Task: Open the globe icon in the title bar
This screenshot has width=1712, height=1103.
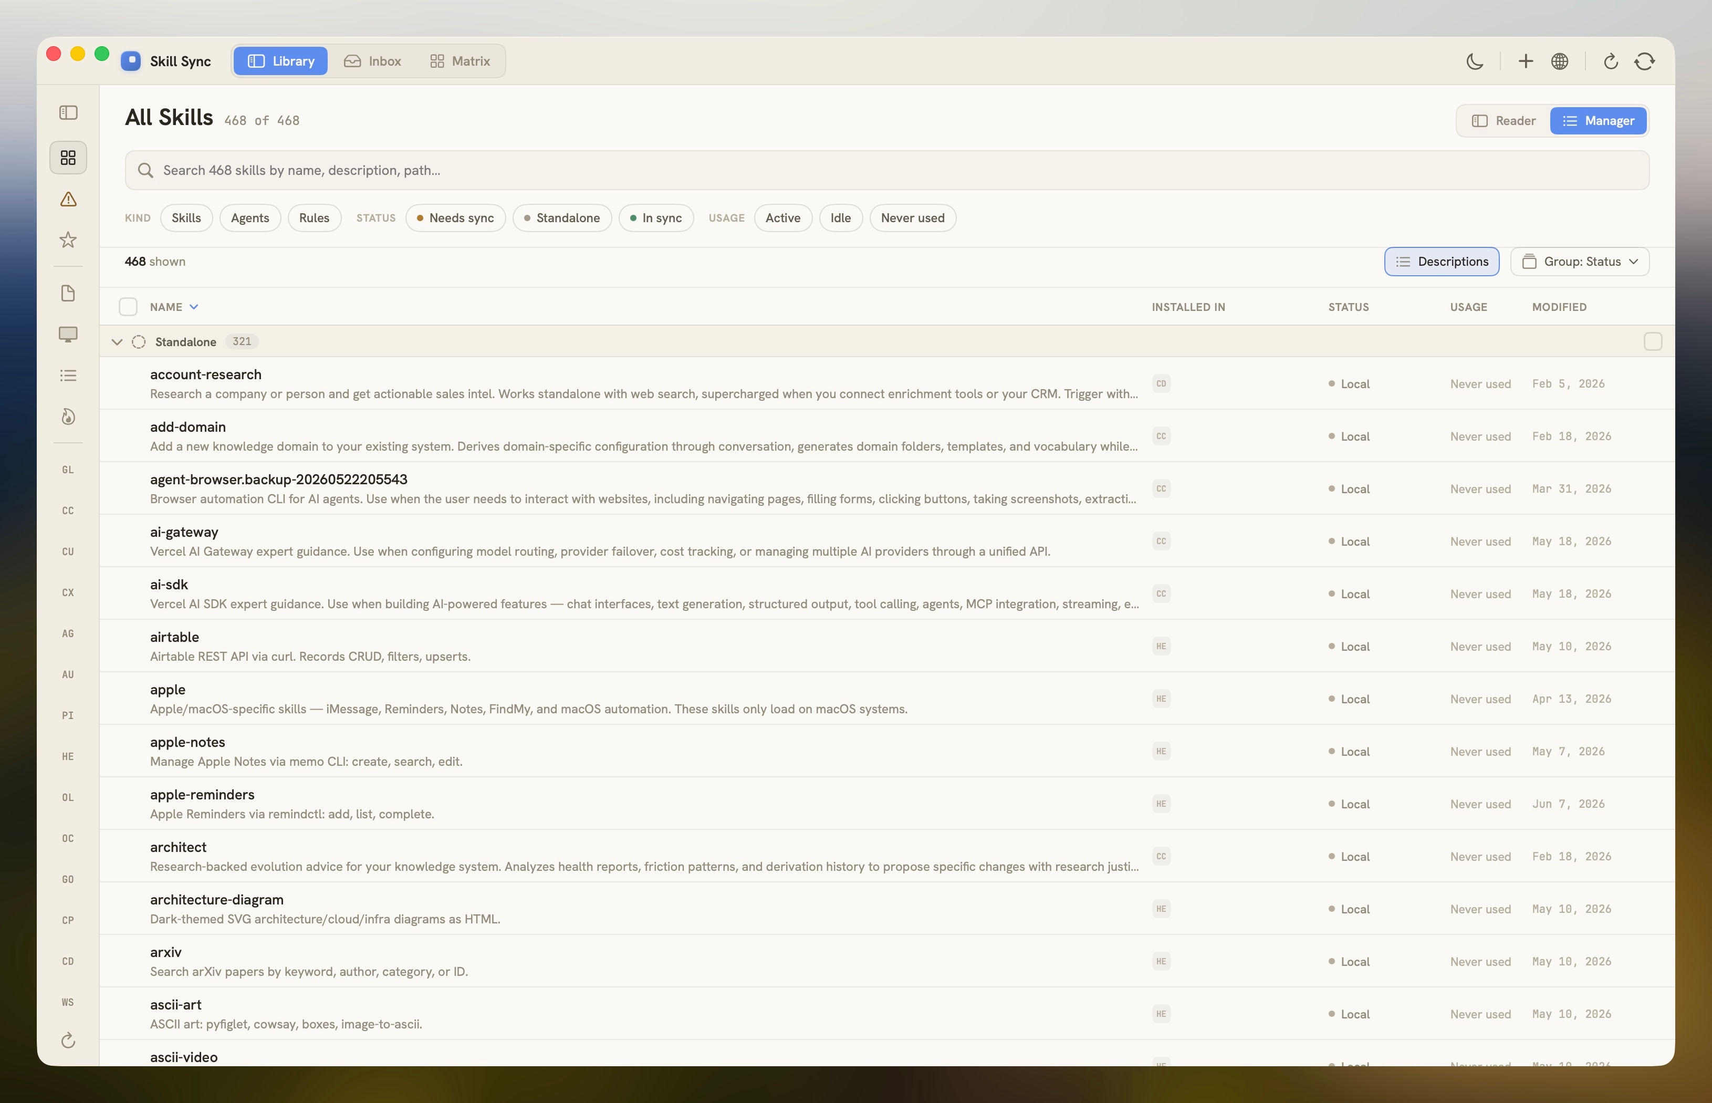Action: click(1560, 61)
